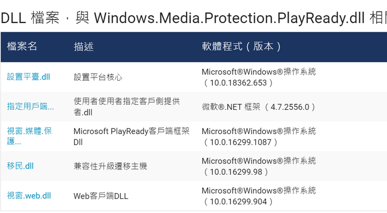Image resolution: width=387 pixels, height=213 pixels.
Task: Open the 視窗.web.dll file link
Action: click(29, 196)
